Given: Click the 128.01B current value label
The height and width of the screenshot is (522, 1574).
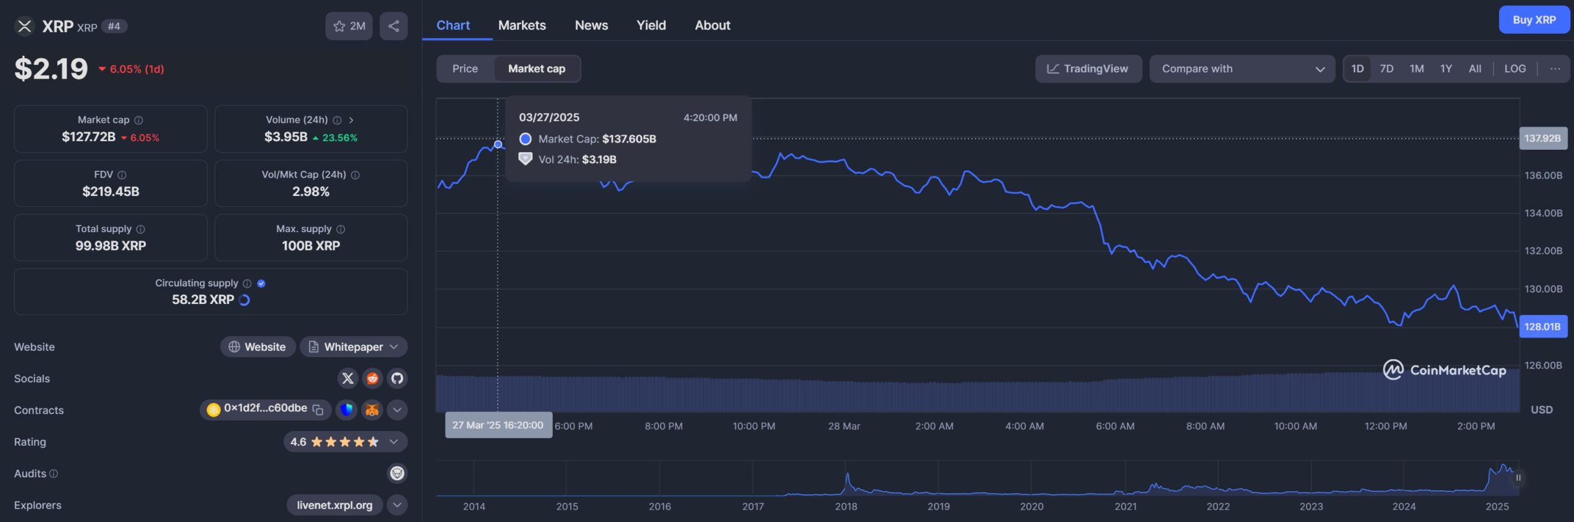Looking at the screenshot, I should click(x=1543, y=327).
